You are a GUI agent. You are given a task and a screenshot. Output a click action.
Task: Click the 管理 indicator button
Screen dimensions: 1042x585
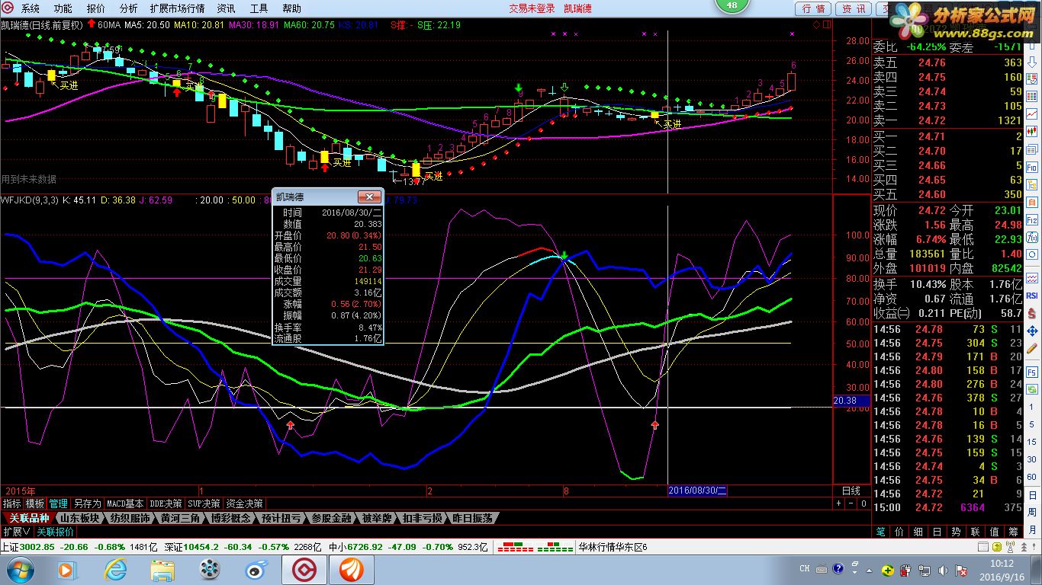(x=58, y=503)
